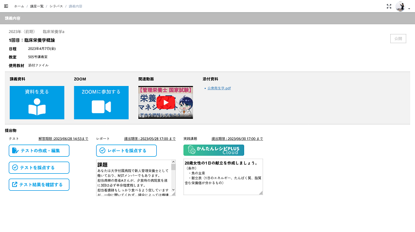Image resolution: width=415 pixels, height=232 pixels.
Task: Open 資料を見る lecture material tile
Action: (x=37, y=102)
